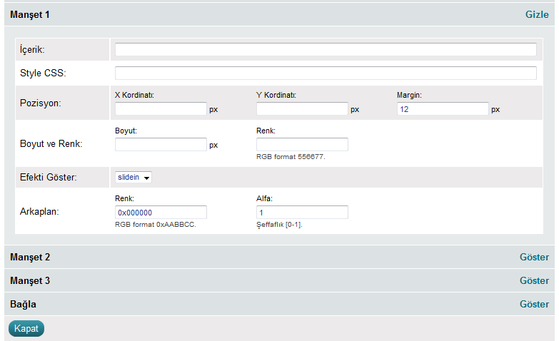Click the Efekti Göster row label
Image resolution: width=559 pixels, height=341 pixels.
point(49,177)
